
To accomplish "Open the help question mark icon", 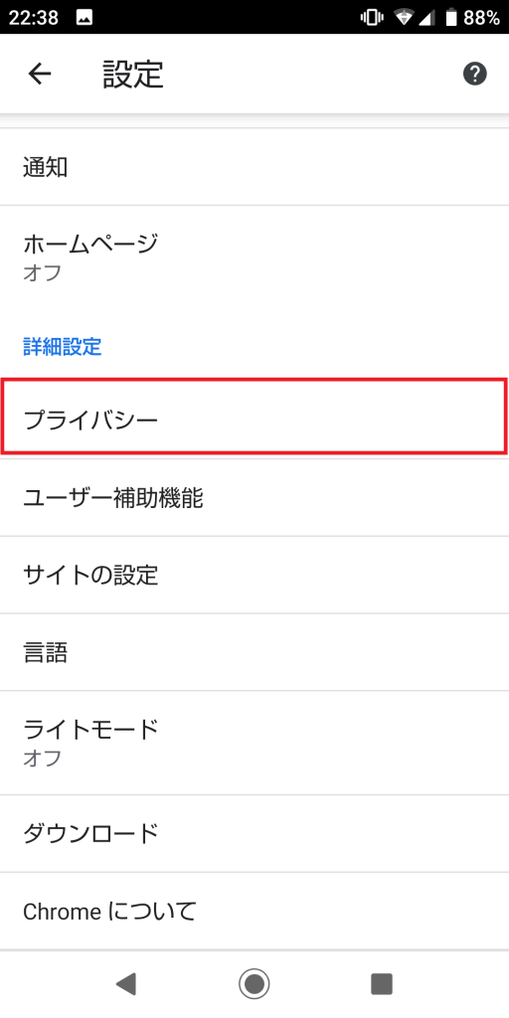I will pyautogui.click(x=474, y=74).
